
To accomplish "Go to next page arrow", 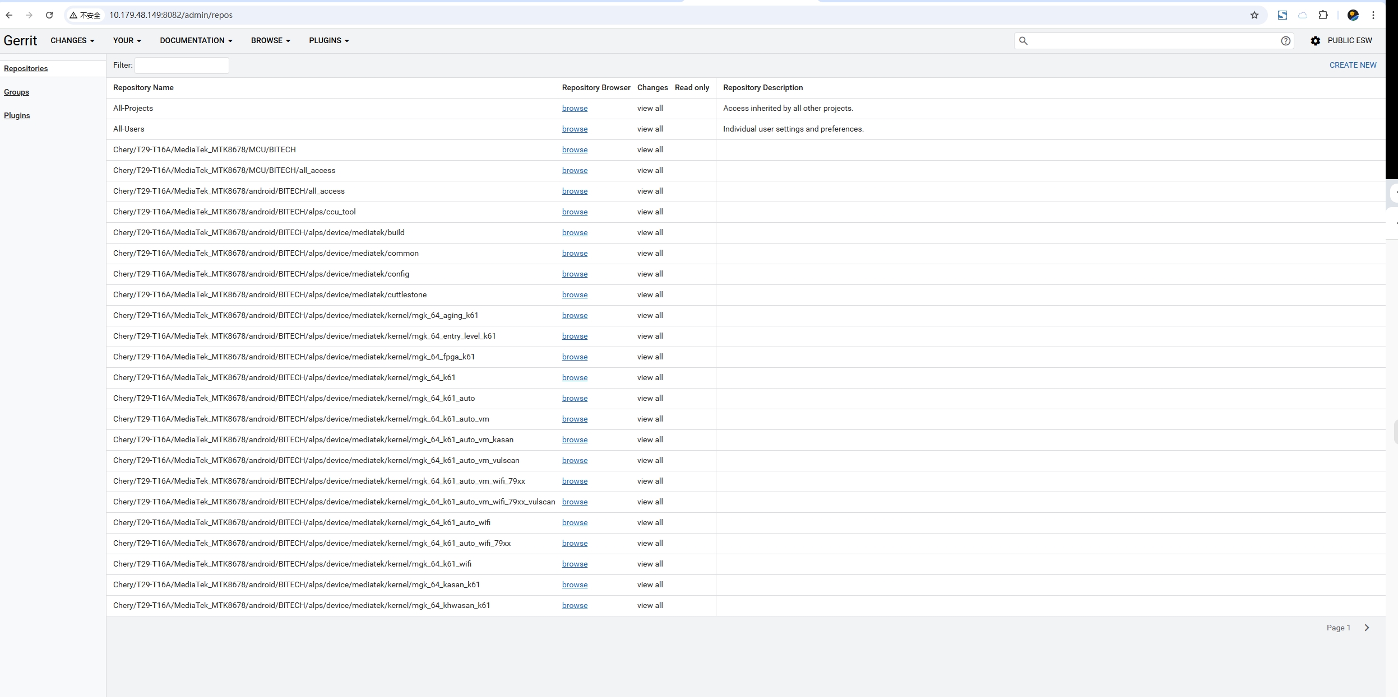I will 1367,628.
